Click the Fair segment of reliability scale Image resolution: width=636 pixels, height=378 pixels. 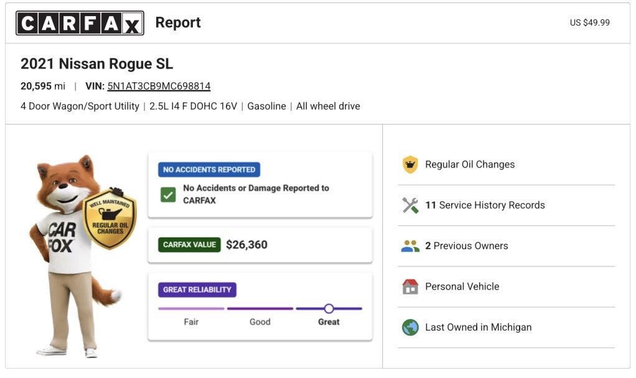pyautogui.click(x=191, y=309)
